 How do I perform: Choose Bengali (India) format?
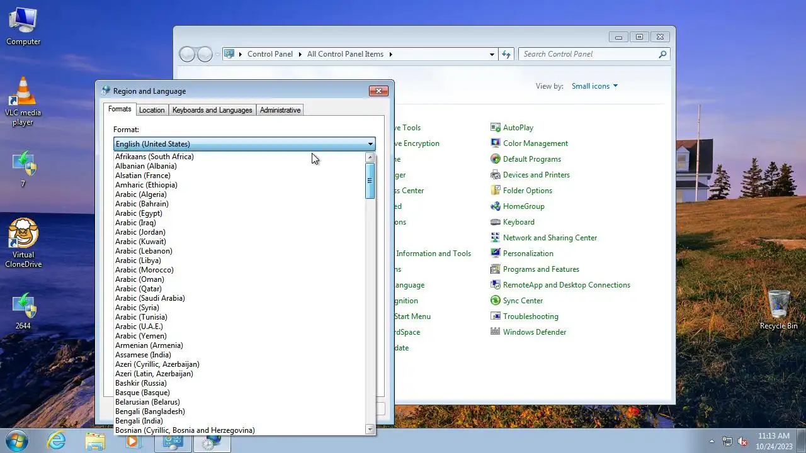coord(240,421)
